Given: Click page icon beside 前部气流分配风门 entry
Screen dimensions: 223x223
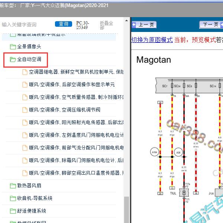Looking at the screenshot, I should click(x=25, y=148).
